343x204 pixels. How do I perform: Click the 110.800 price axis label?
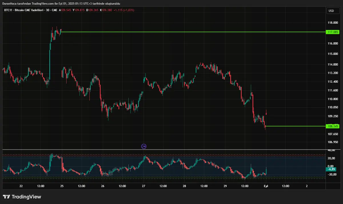[x=333, y=99]
